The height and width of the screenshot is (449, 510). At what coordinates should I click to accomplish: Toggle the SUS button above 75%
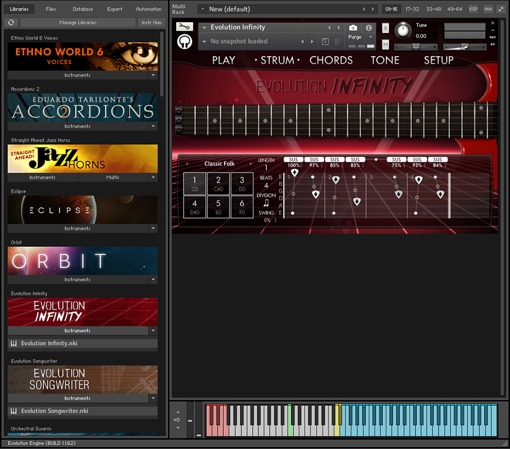point(396,160)
